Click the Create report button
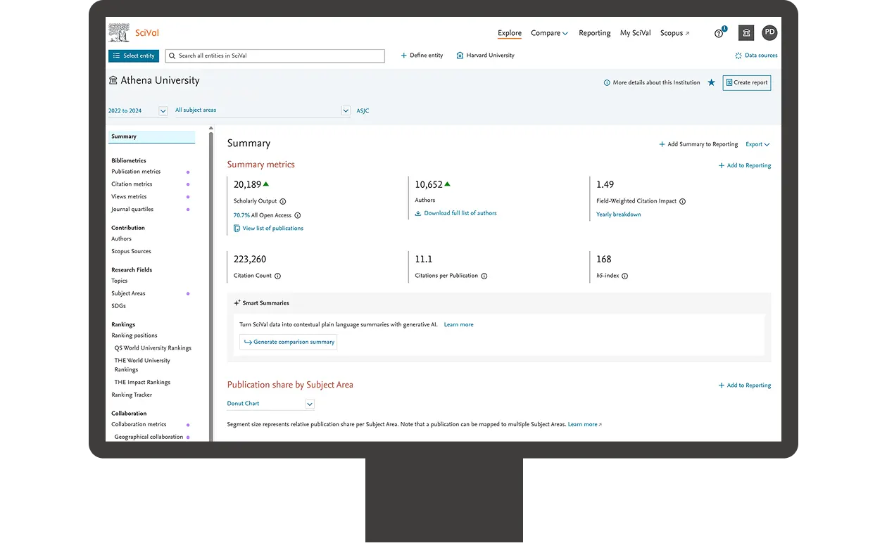Viewport: 887px width, 543px height. (746, 82)
